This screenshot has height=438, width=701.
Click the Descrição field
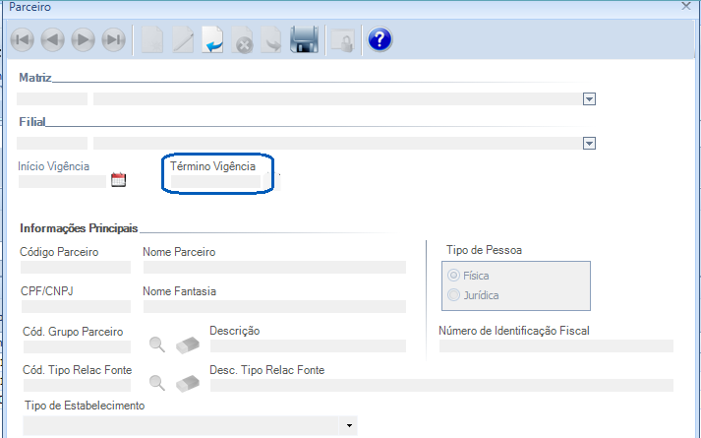click(308, 345)
